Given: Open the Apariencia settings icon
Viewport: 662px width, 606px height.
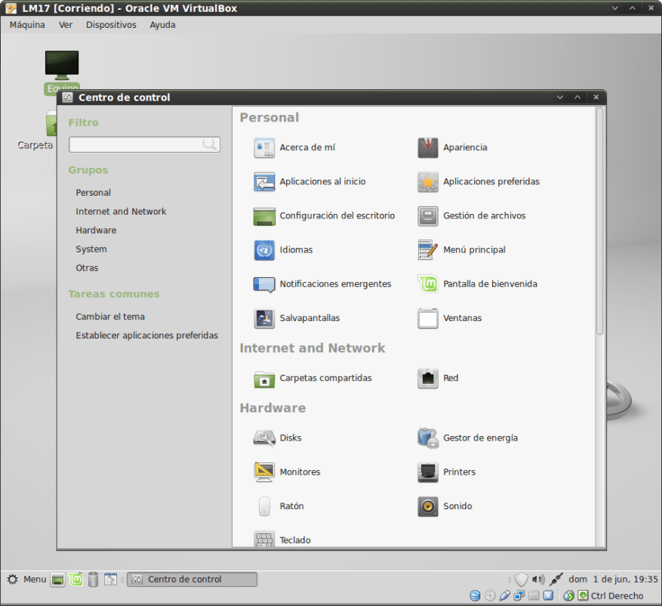Looking at the screenshot, I should pyautogui.click(x=428, y=148).
